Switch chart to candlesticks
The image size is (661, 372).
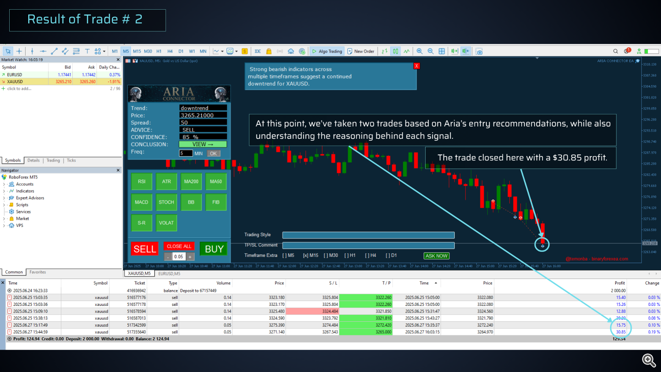pyautogui.click(x=396, y=51)
